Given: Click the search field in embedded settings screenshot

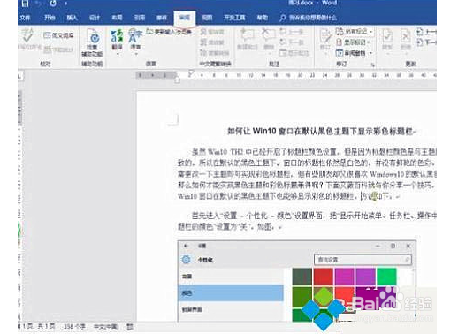Looking at the screenshot, I should 363,260.
